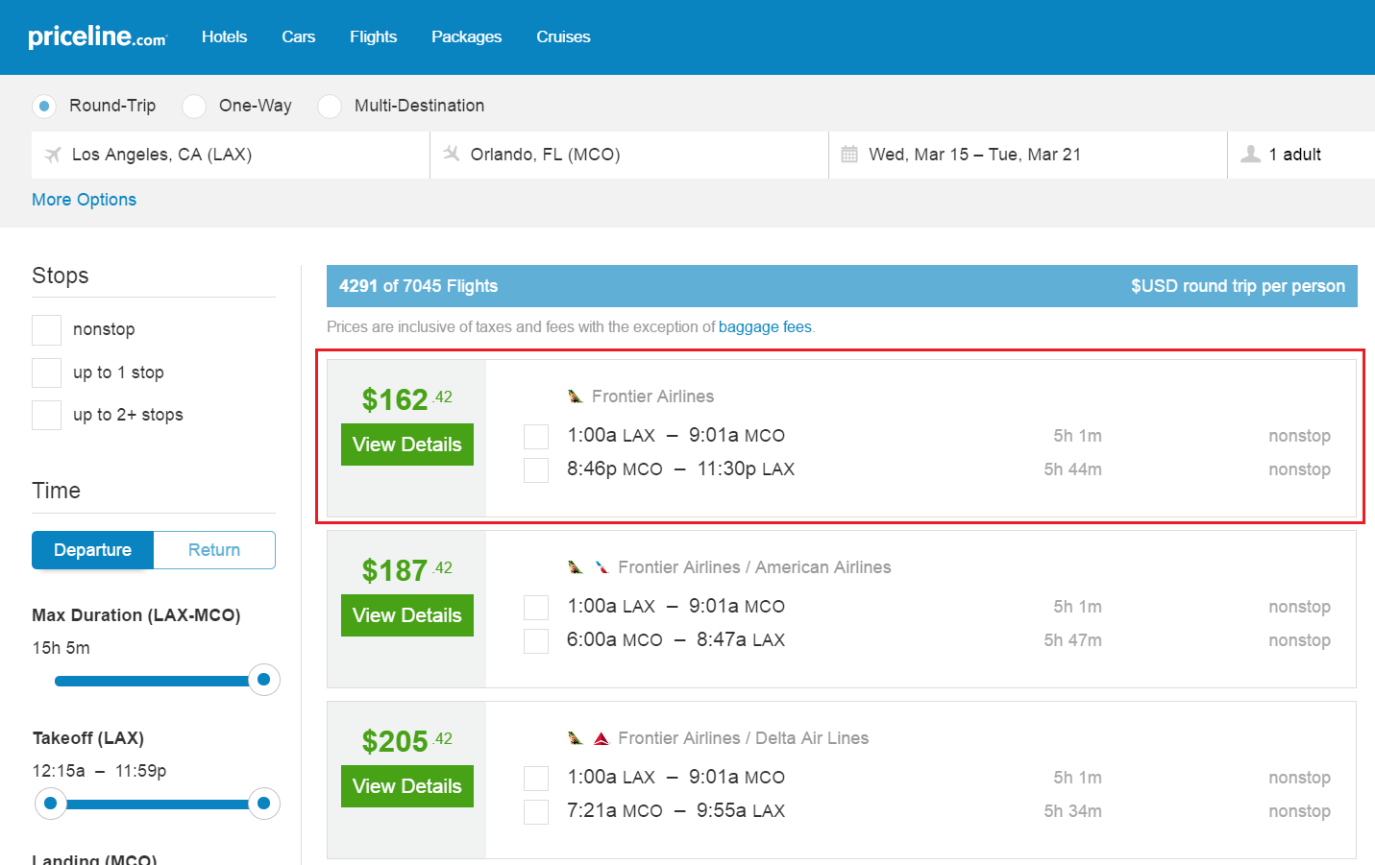1375x865 pixels.
Task: Switch to the Return time tab
Action: (x=214, y=550)
